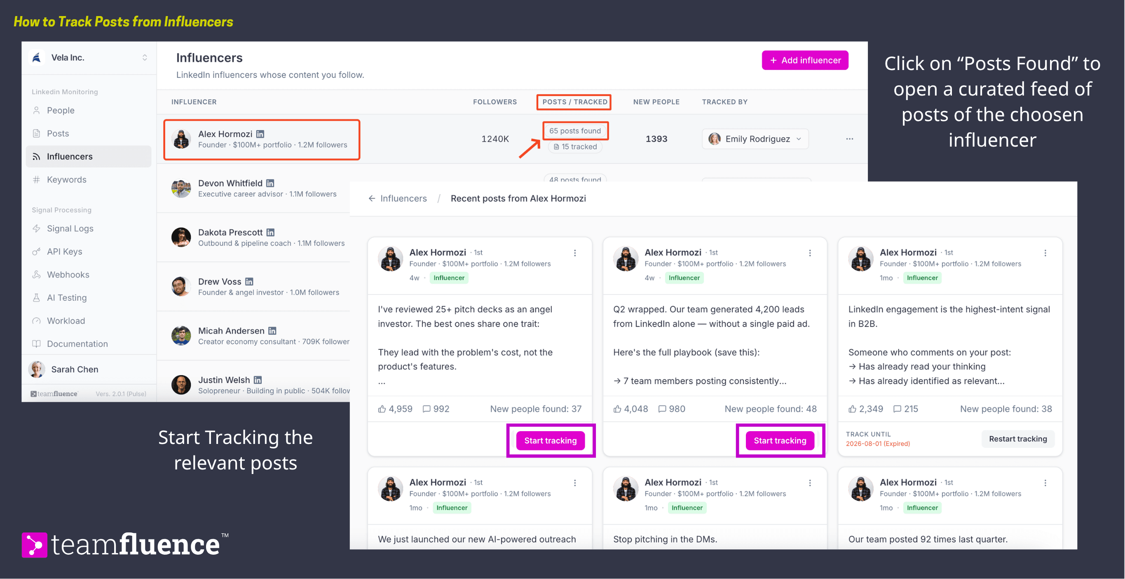The image size is (1125, 579).
Task: Click the 1240K followers value
Action: point(495,139)
